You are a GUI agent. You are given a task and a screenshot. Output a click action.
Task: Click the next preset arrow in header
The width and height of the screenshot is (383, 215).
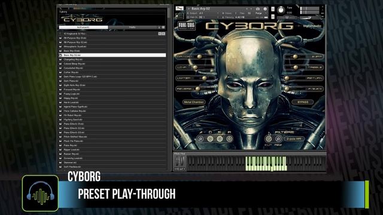click(x=251, y=9)
